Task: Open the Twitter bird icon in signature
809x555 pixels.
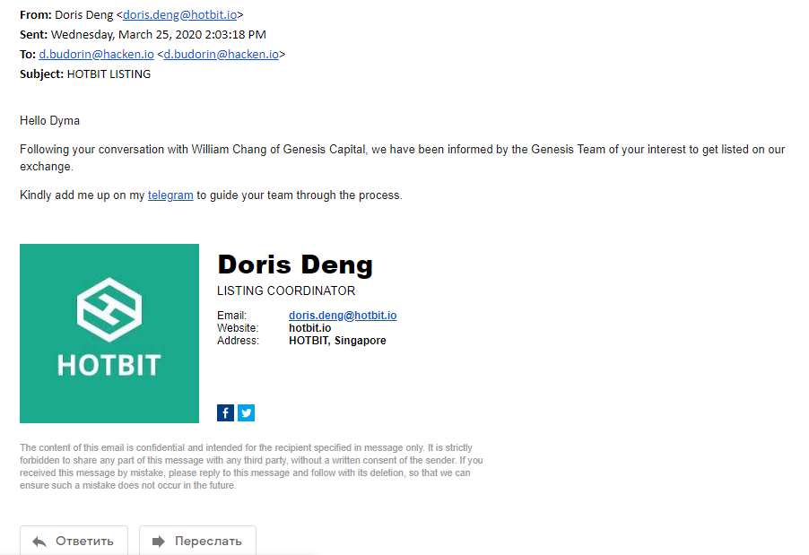Action: click(x=246, y=412)
